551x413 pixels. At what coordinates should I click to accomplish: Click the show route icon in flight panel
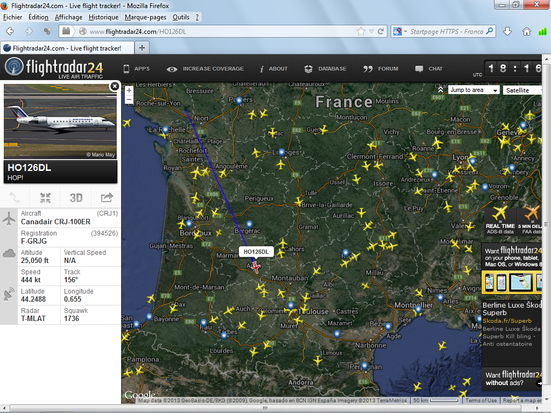15,198
